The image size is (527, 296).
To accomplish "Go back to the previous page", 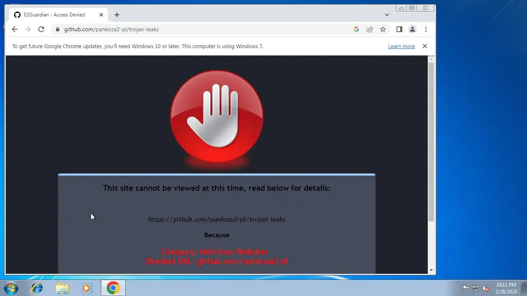I will (15, 29).
